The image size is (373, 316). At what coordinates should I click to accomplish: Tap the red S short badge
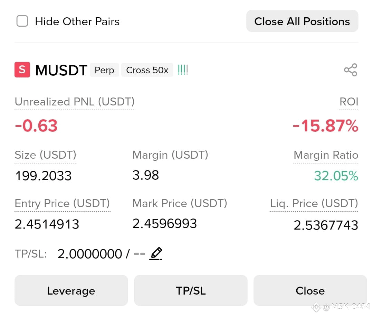pyautogui.click(x=22, y=70)
